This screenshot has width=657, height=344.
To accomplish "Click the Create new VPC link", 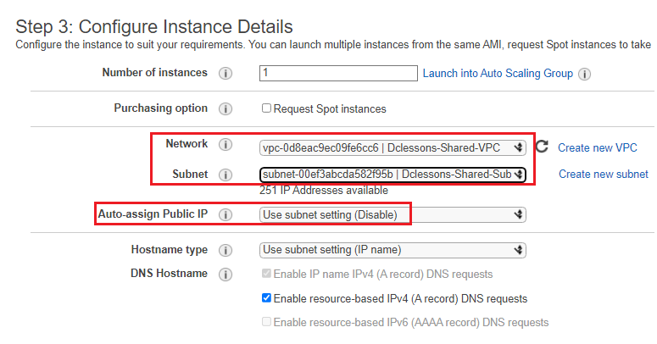I will pos(598,147).
